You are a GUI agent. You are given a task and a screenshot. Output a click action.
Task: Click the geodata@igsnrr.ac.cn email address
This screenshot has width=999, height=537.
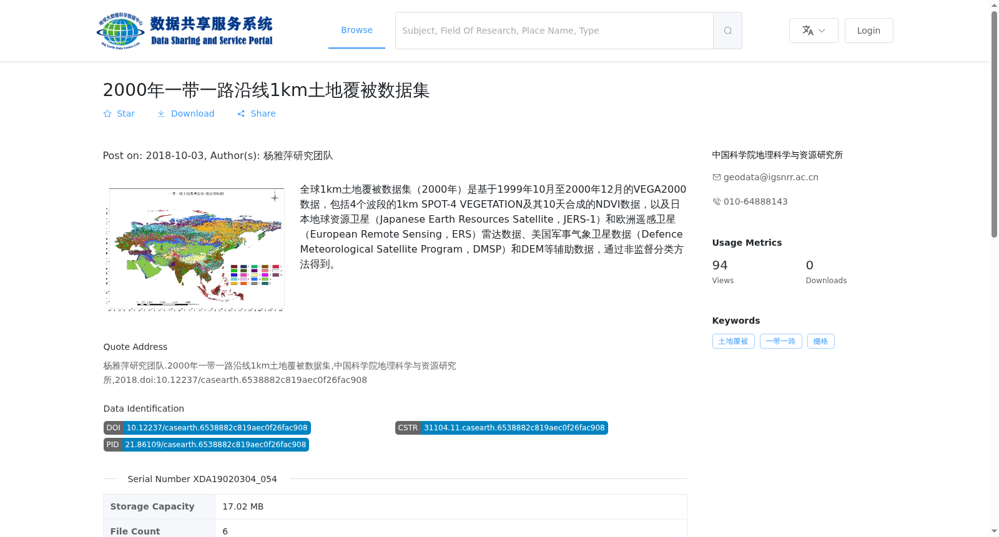770,177
